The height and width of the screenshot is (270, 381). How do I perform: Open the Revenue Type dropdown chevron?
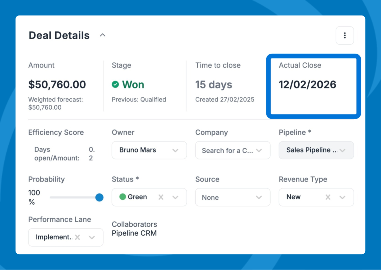tap(342, 197)
